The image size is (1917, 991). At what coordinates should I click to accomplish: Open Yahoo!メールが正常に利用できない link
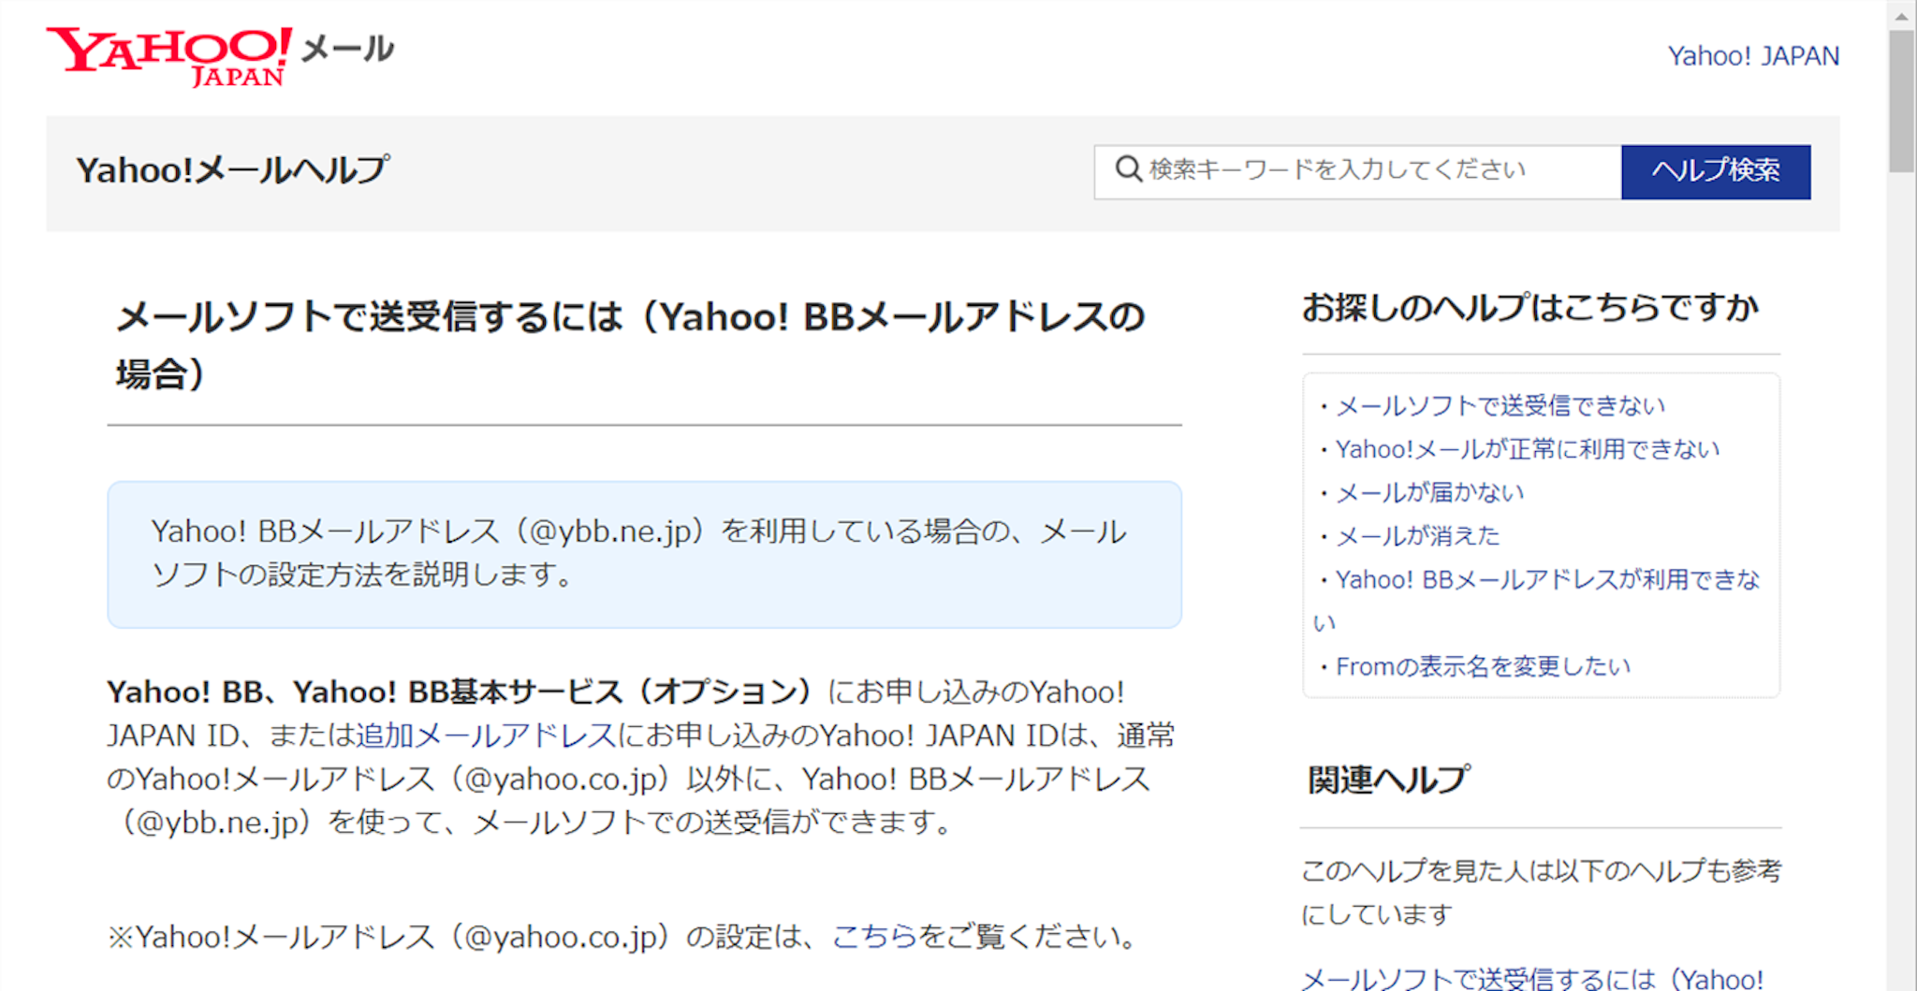click(1527, 449)
